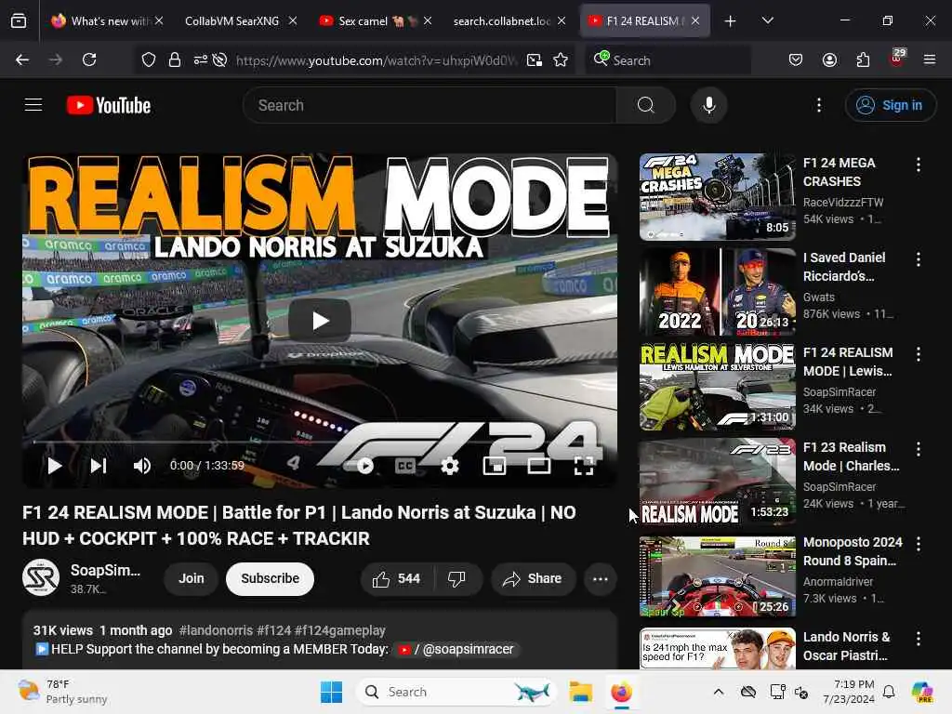Open a new browser tab
The image size is (952, 714).
click(x=731, y=21)
